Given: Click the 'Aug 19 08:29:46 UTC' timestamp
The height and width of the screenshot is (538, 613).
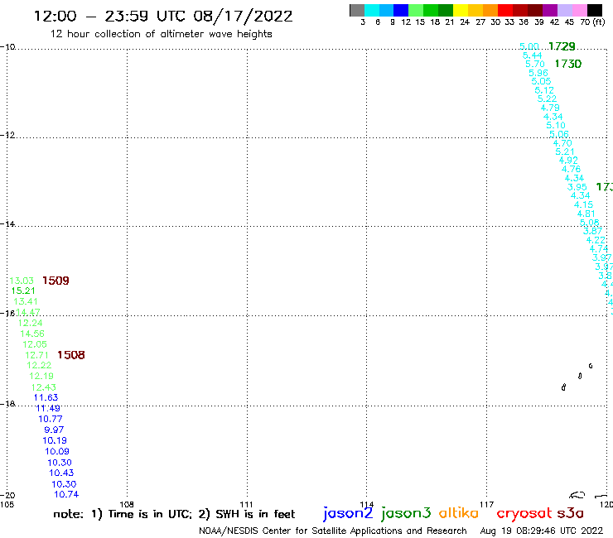Looking at the screenshot, I should (542, 531).
